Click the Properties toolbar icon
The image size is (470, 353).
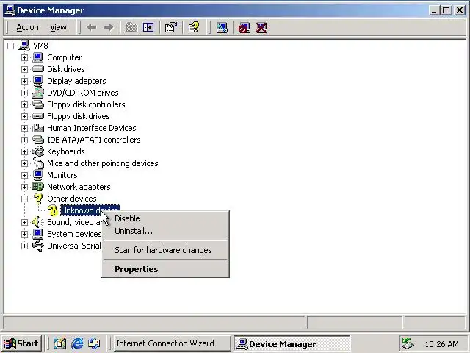tap(171, 28)
